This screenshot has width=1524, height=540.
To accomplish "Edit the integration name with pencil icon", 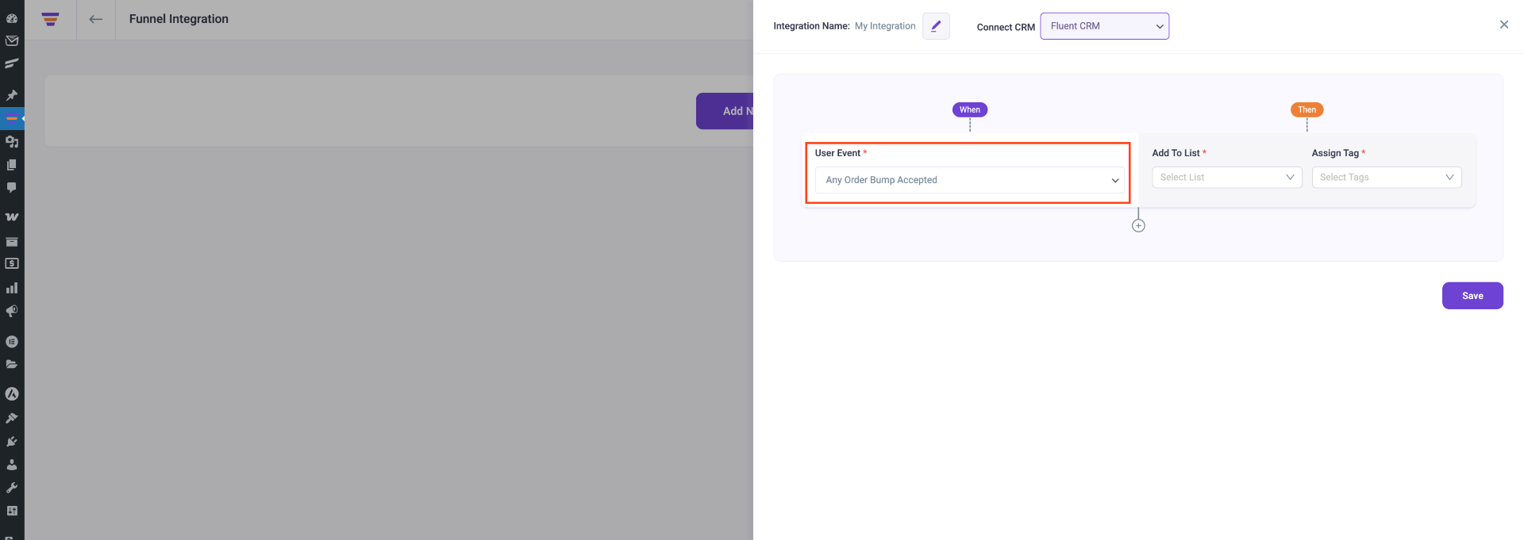I will [936, 26].
